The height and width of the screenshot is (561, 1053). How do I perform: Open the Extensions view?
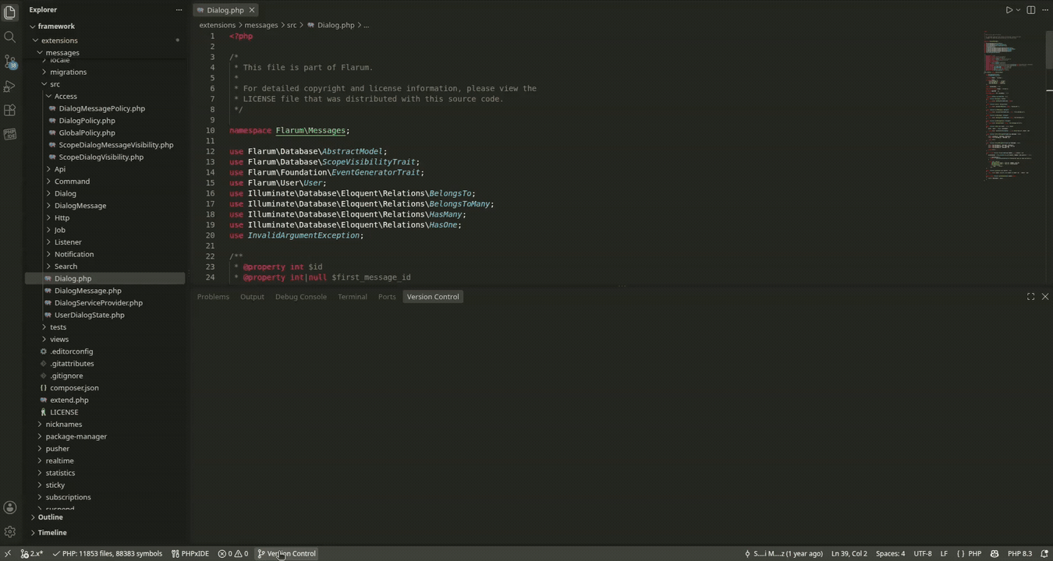tap(10, 111)
